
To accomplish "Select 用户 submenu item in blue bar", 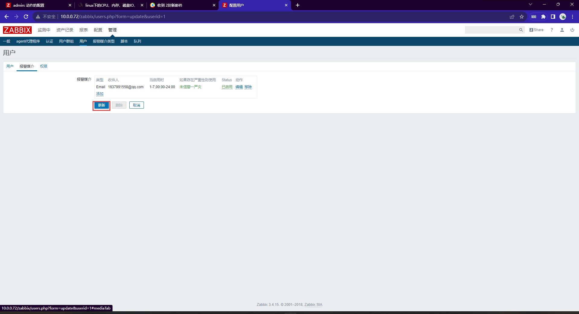I will pos(83,41).
